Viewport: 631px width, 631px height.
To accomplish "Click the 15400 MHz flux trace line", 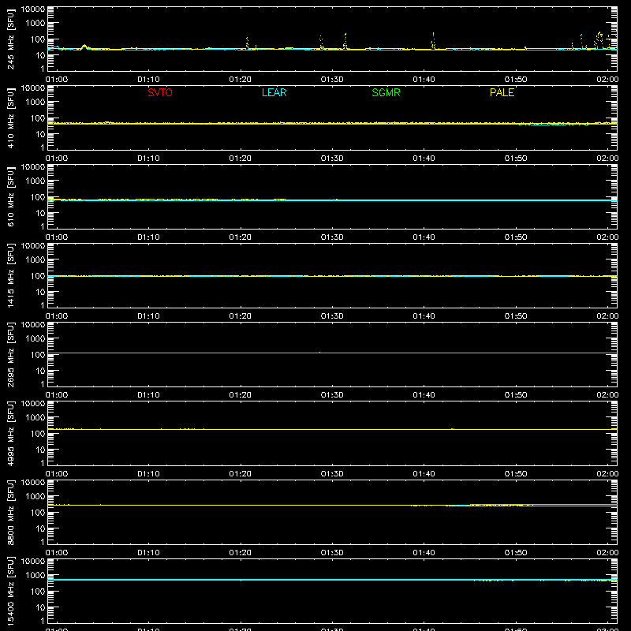I will pyautogui.click(x=332, y=580).
